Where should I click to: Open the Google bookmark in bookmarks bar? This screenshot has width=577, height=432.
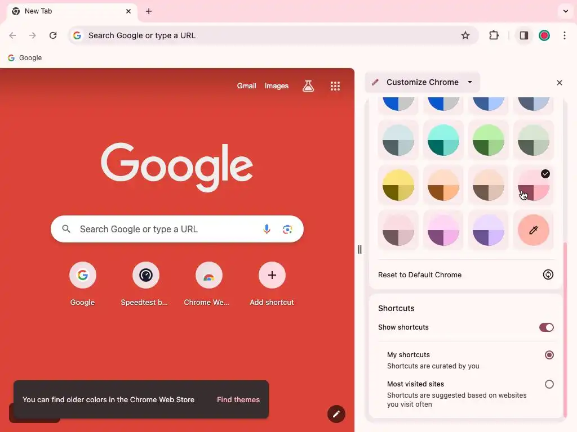(x=25, y=58)
